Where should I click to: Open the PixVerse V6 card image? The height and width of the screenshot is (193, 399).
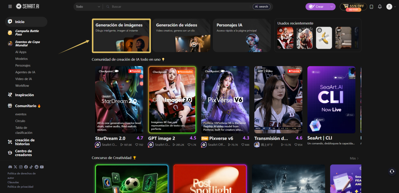click(225, 100)
